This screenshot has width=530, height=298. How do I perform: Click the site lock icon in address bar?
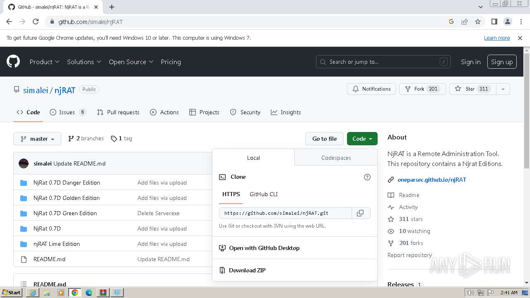52,22
